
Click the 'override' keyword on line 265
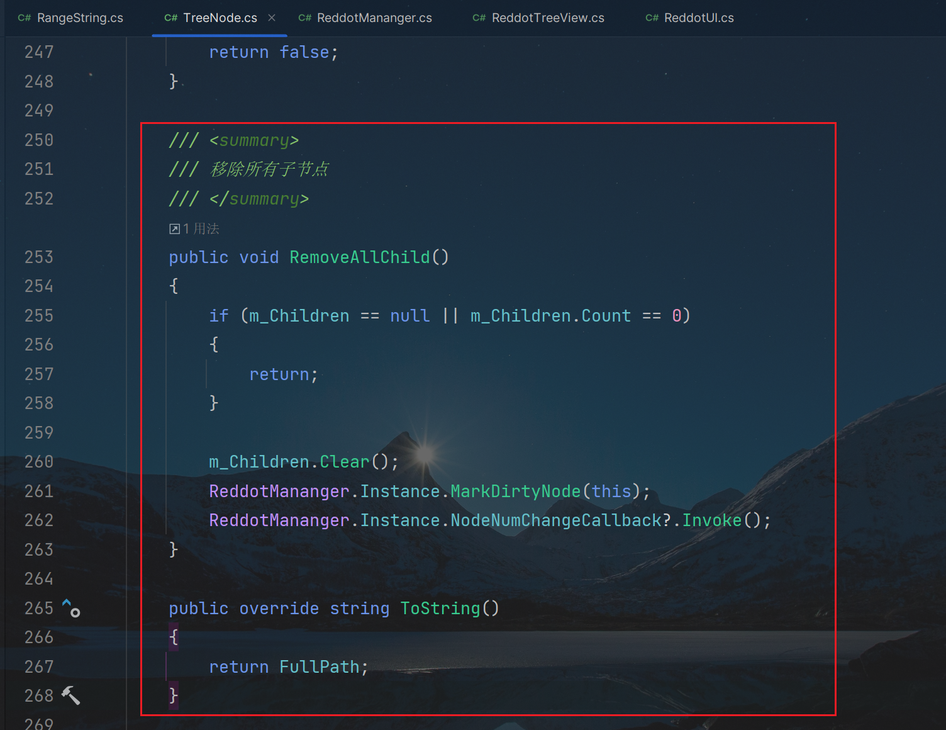click(279, 609)
